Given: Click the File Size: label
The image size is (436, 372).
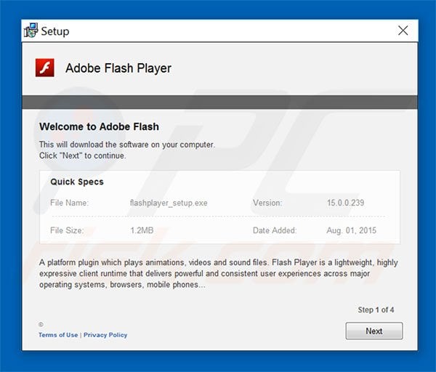Looking at the screenshot, I should coord(67,230).
